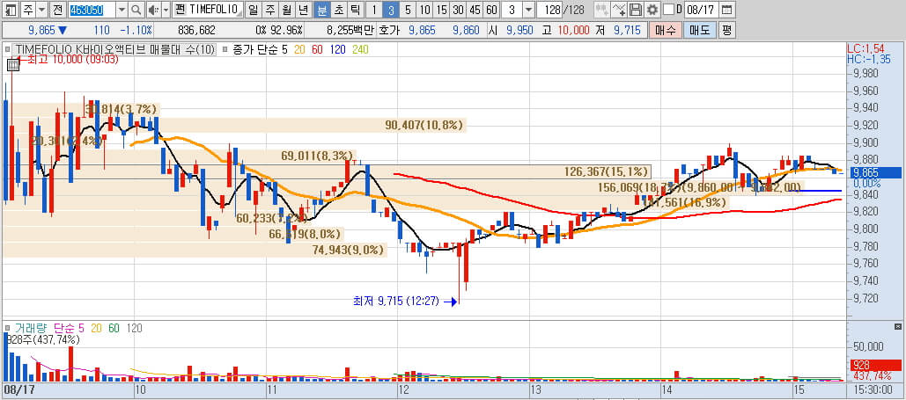
Task: Toggle the D checkbox beside date
Action: [668, 10]
